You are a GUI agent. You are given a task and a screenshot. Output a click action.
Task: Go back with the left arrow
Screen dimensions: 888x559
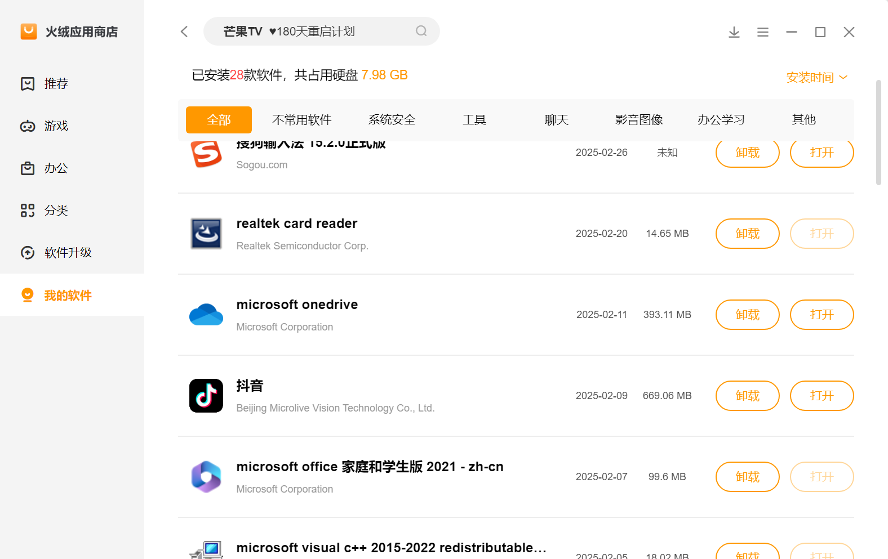(x=184, y=32)
